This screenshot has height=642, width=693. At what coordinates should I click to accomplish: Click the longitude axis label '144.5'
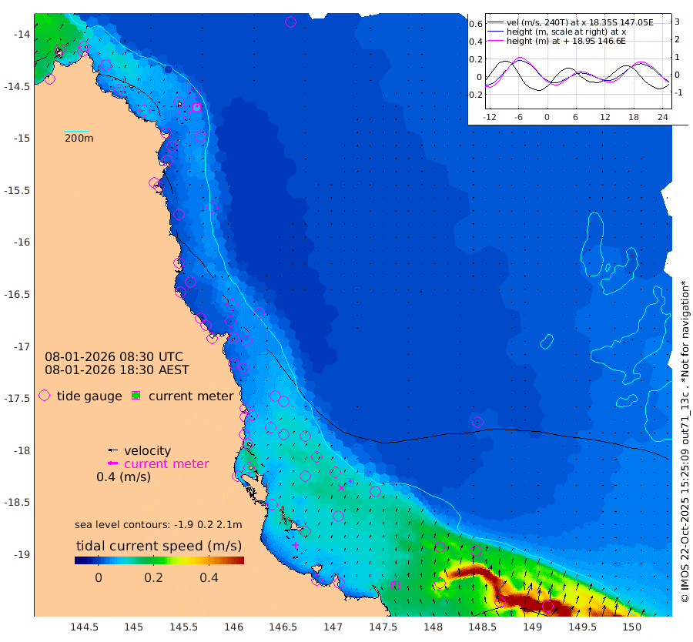point(85,627)
